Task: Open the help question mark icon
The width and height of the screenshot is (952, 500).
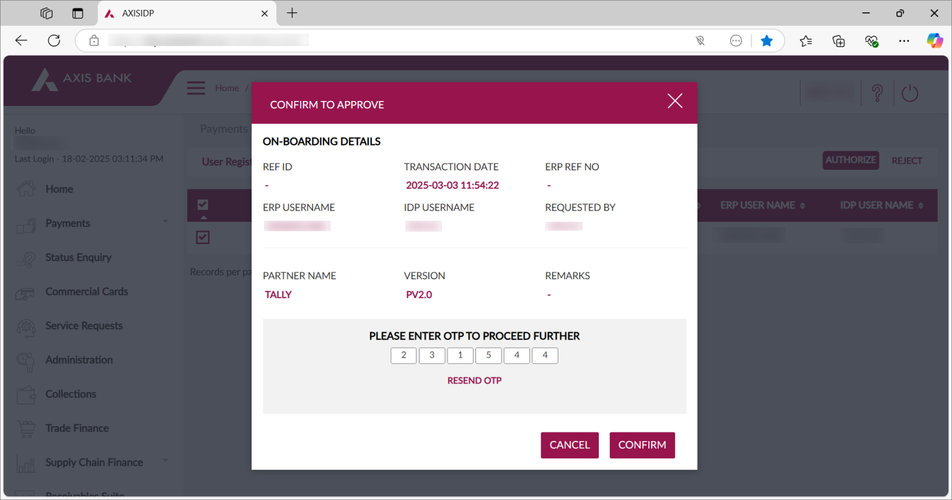Action: pyautogui.click(x=878, y=92)
